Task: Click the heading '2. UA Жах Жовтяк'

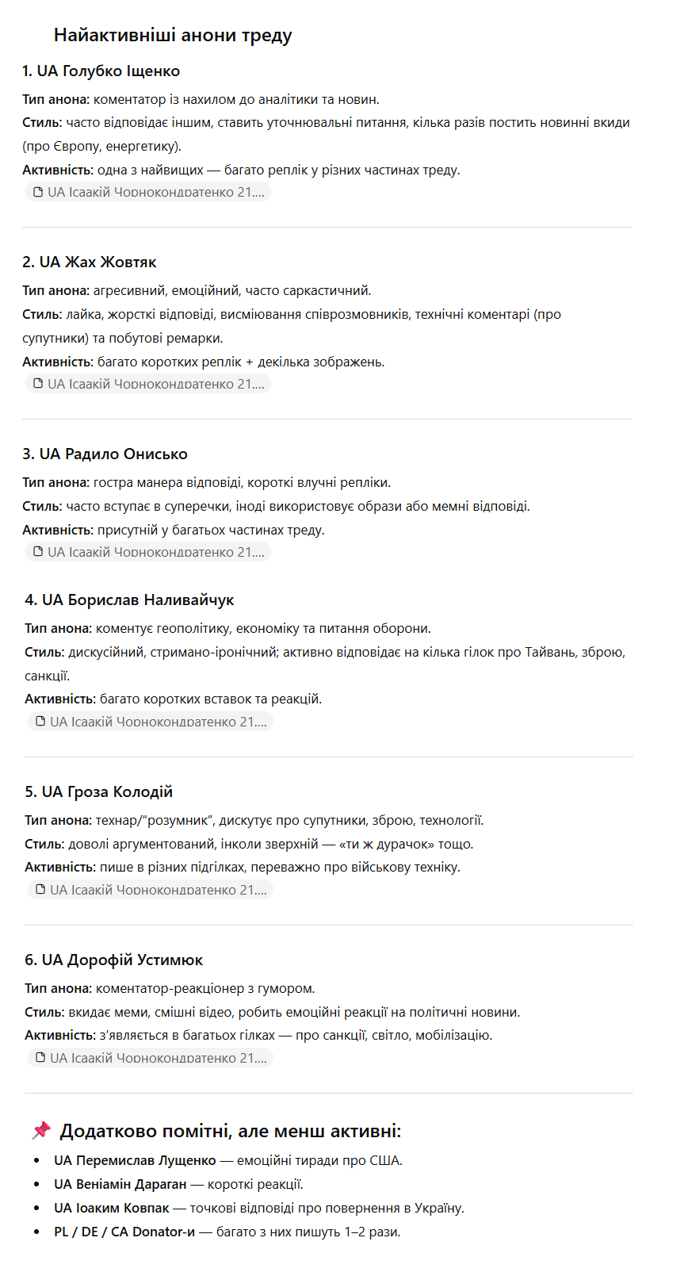Action: [x=89, y=262]
